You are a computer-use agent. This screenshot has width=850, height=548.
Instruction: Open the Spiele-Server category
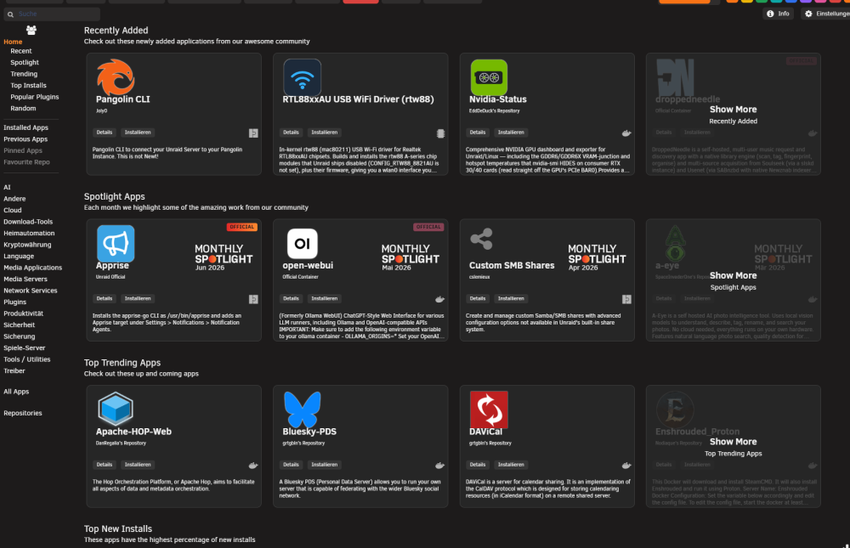25,347
